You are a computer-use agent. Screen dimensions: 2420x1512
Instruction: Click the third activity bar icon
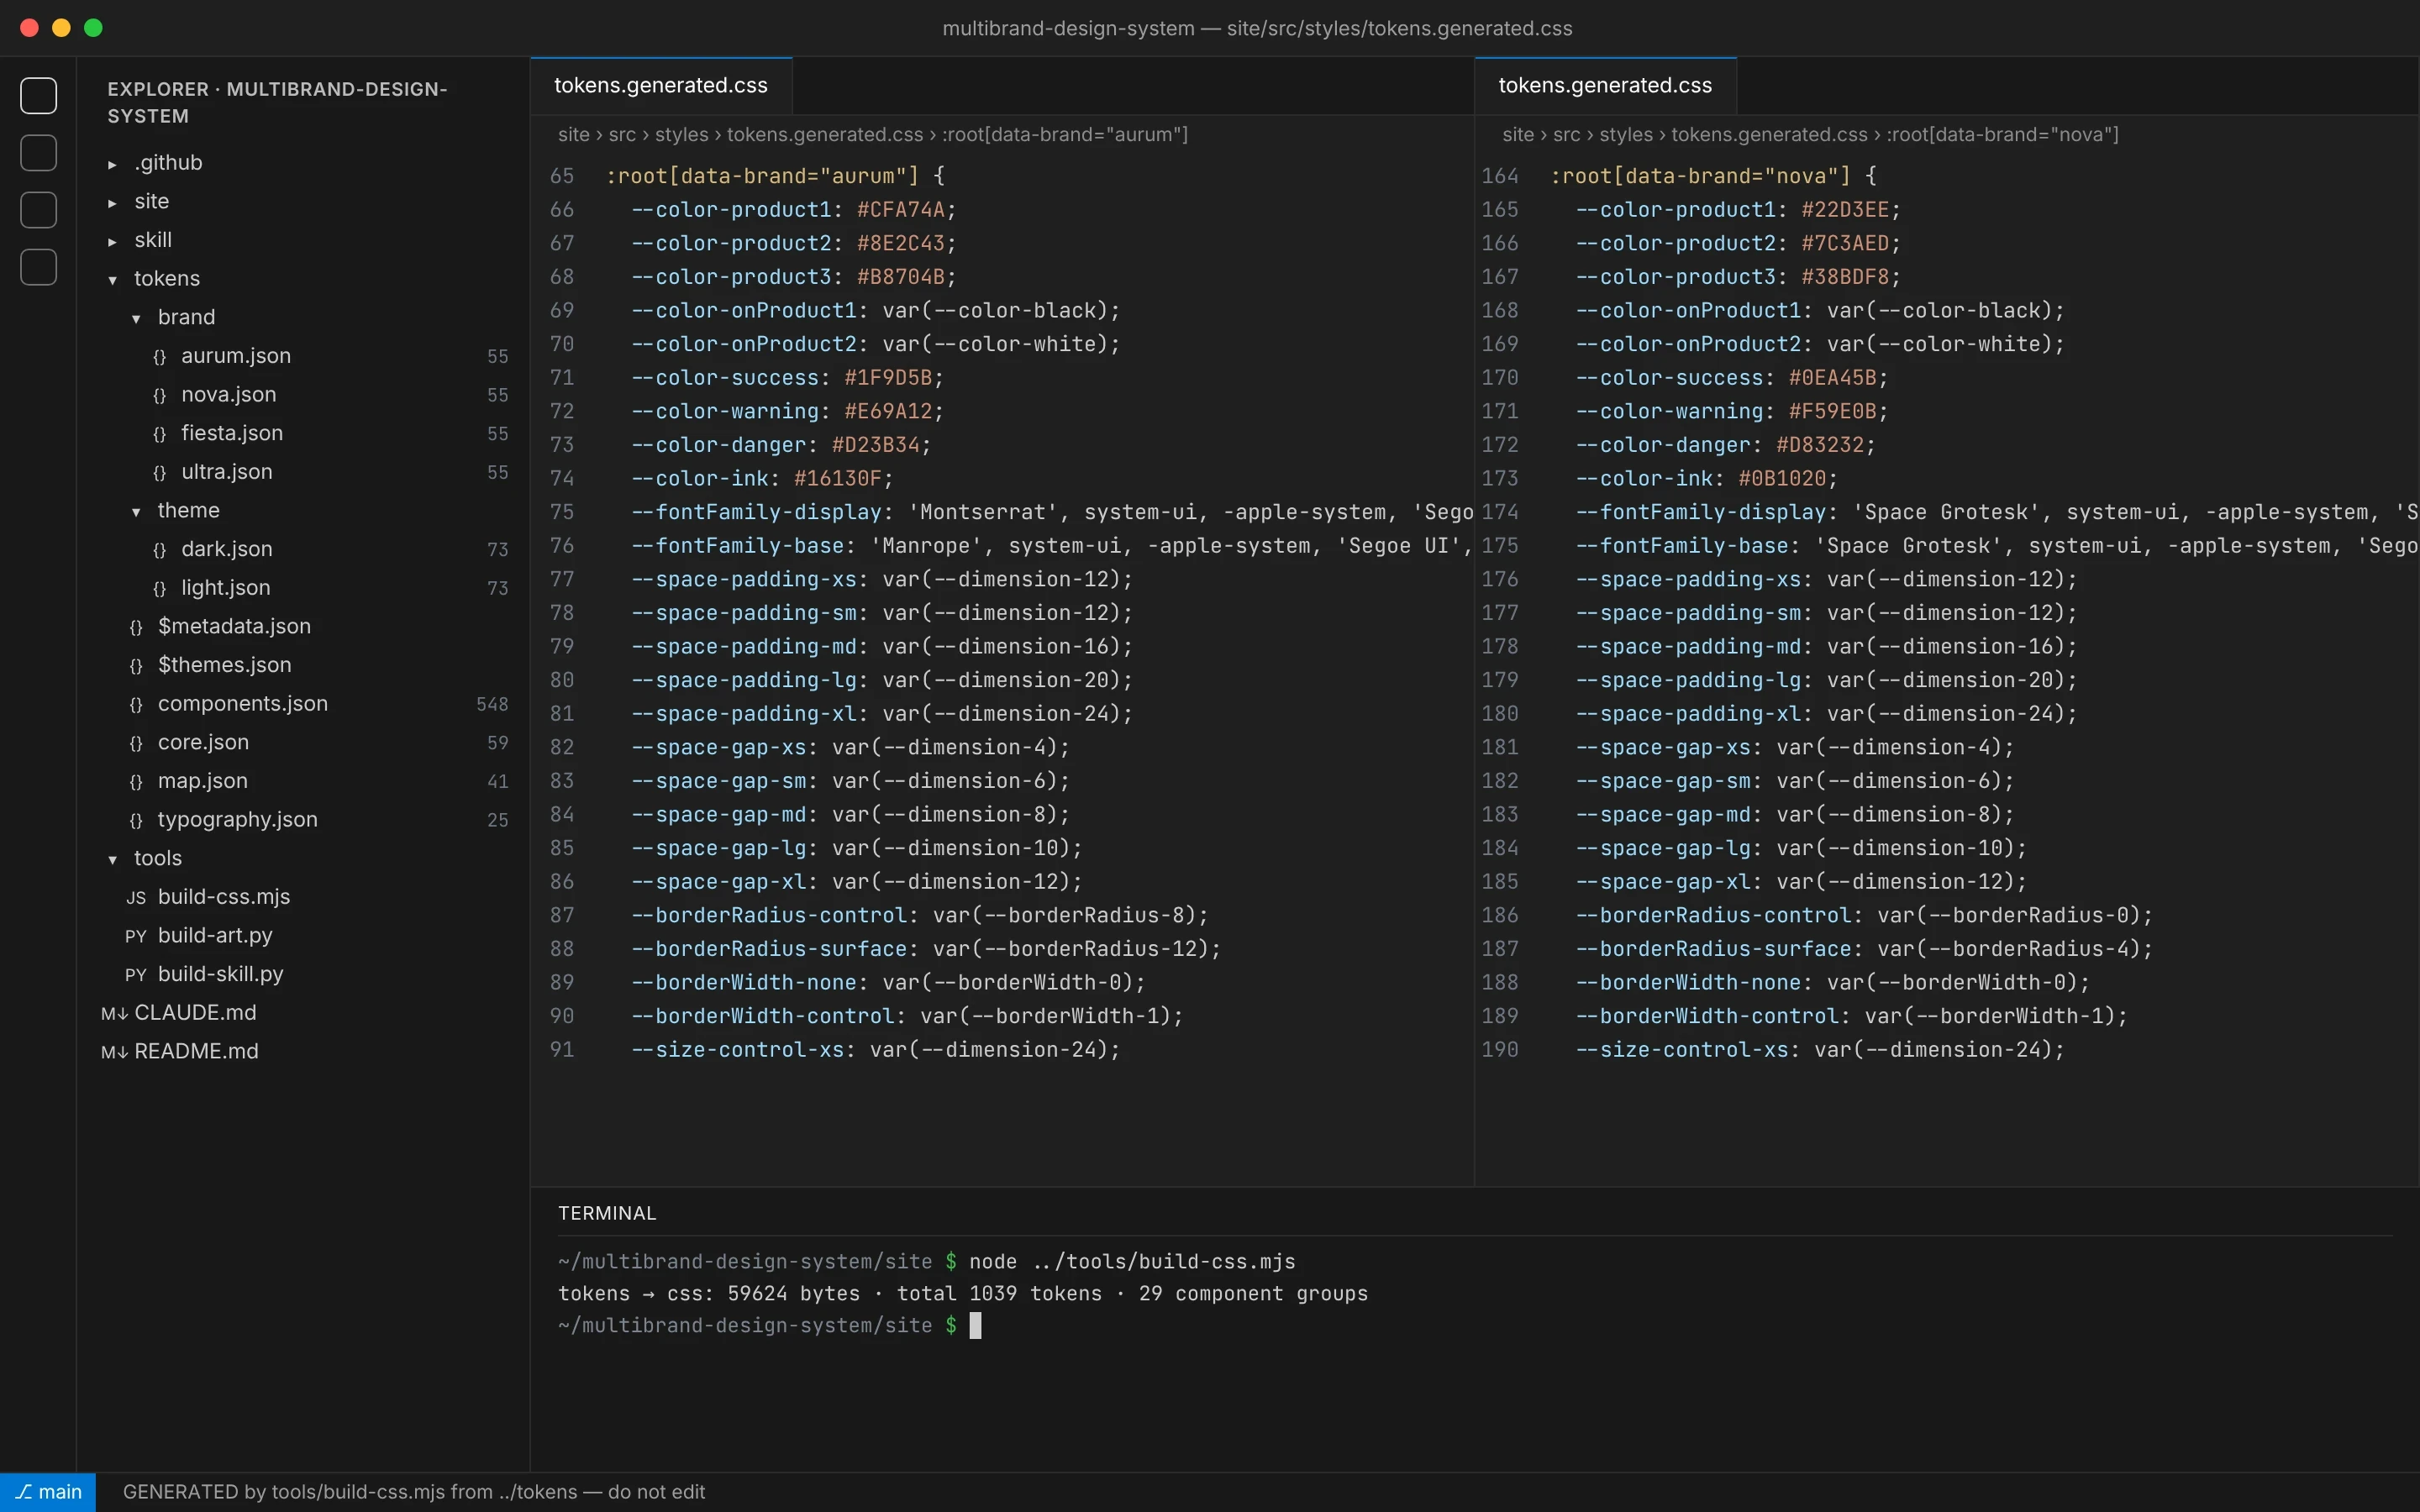pyautogui.click(x=38, y=210)
